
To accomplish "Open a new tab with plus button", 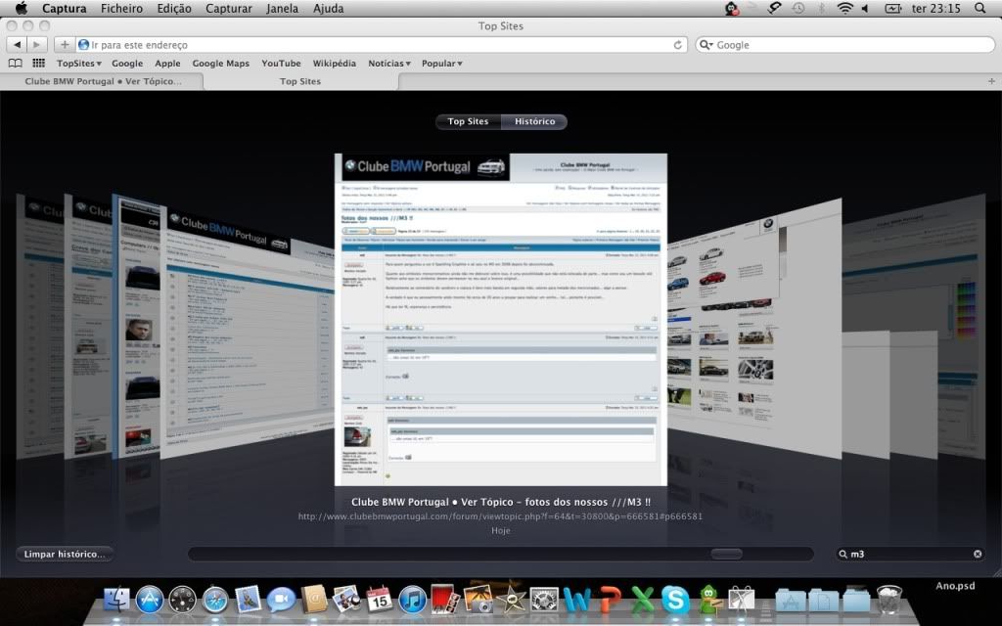I will pos(991,81).
